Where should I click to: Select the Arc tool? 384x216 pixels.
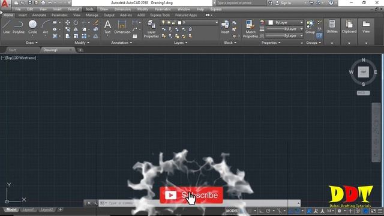coord(46,28)
